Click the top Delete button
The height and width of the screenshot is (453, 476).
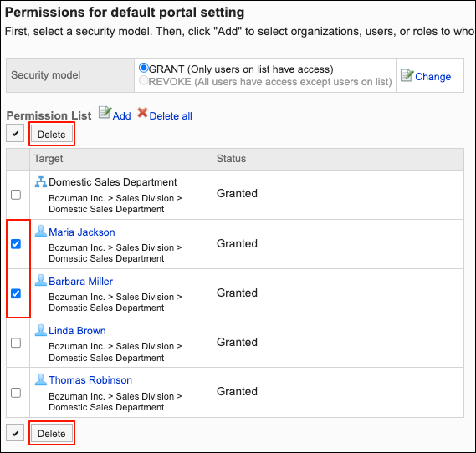(52, 134)
